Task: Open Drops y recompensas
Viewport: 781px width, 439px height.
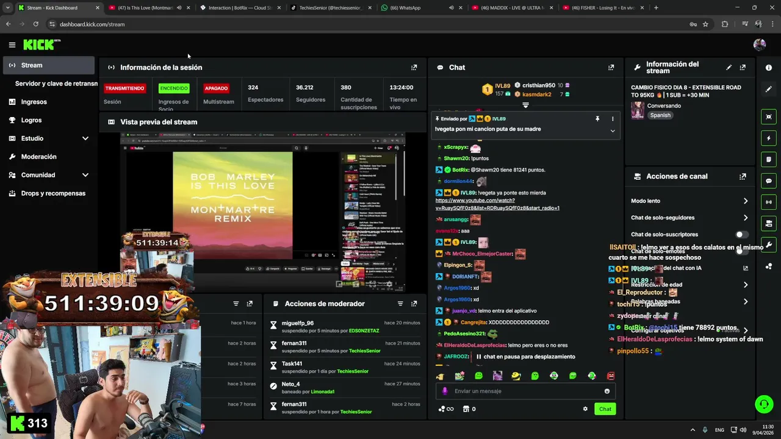Action: click(x=49, y=193)
